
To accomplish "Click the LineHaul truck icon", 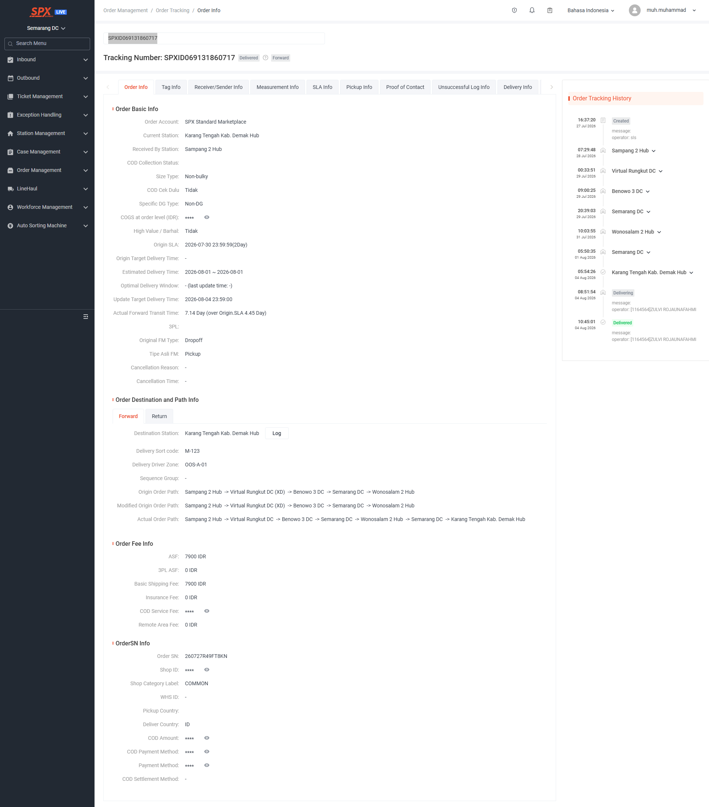I will pyautogui.click(x=10, y=189).
